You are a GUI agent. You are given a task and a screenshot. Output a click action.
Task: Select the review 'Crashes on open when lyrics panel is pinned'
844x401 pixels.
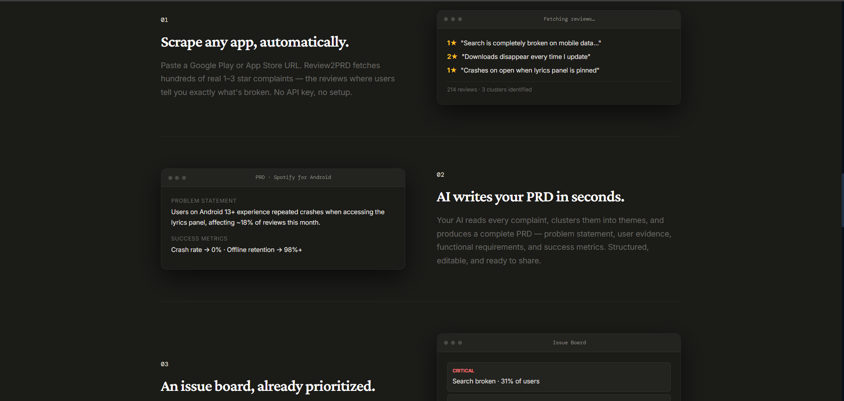pos(530,70)
